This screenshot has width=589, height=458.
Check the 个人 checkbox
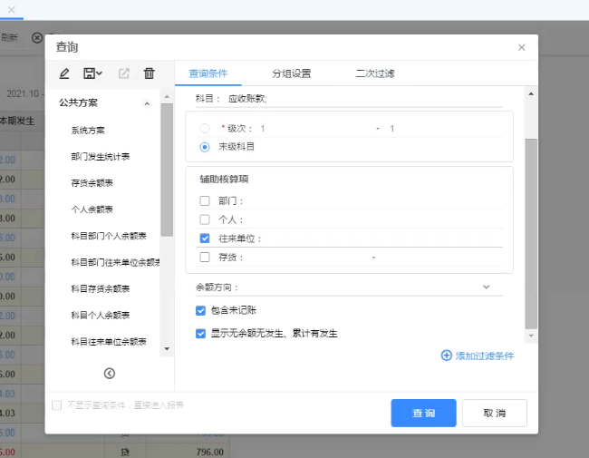point(205,219)
